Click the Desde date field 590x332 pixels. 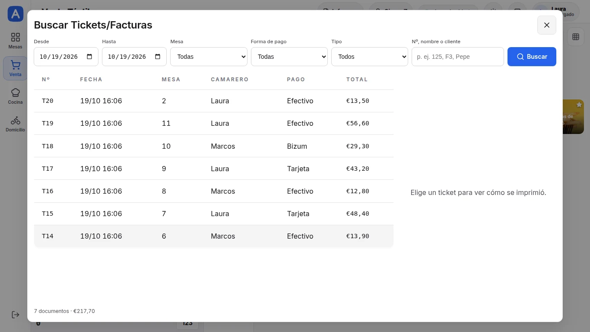coord(66,57)
